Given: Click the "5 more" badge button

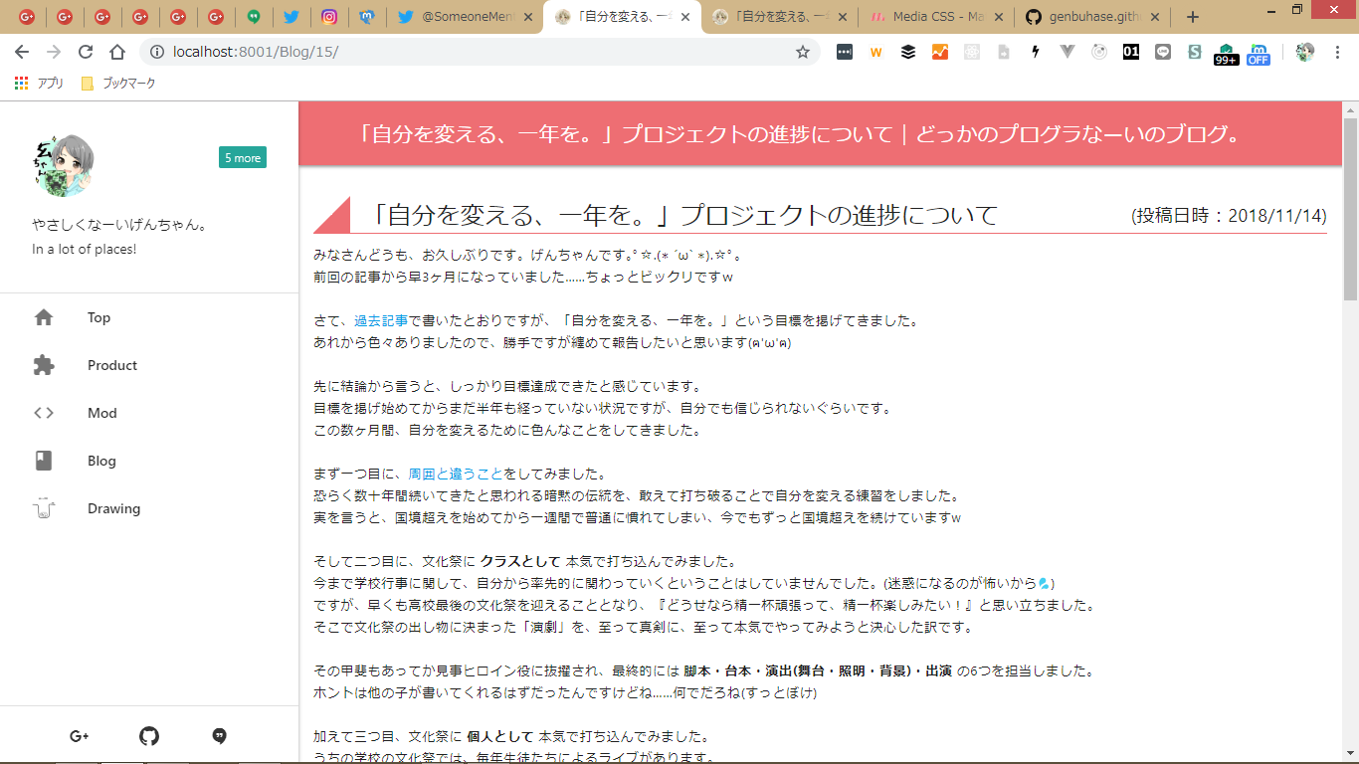Looking at the screenshot, I should pos(243,157).
